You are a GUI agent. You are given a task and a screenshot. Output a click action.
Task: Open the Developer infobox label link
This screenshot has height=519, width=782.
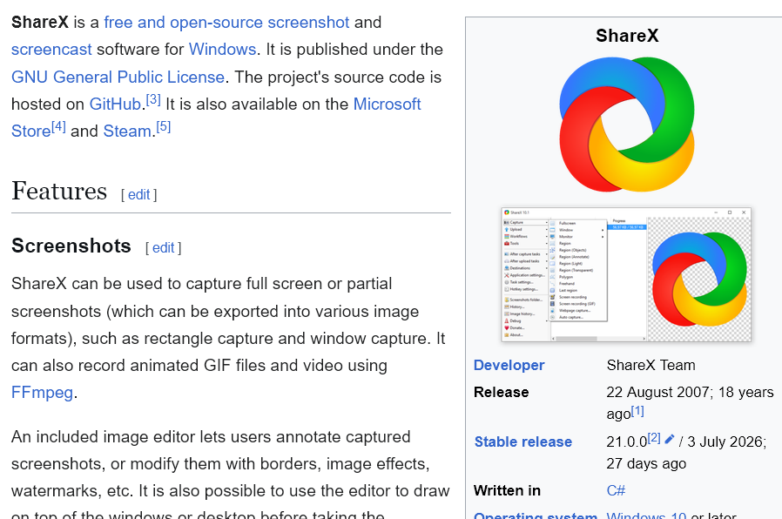pos(509,365)
